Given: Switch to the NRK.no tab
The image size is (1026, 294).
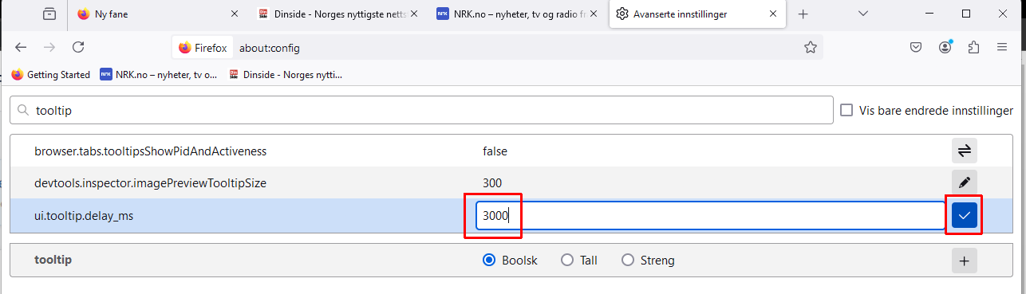Looking at the screenshot, I should tap(518, 14).
